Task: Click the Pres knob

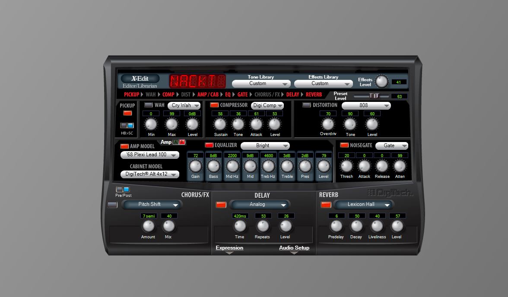Action: coord(305,166)
